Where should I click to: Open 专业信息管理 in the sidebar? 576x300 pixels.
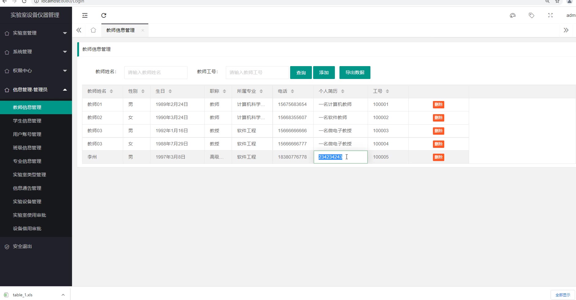click(x=36, y=161)
